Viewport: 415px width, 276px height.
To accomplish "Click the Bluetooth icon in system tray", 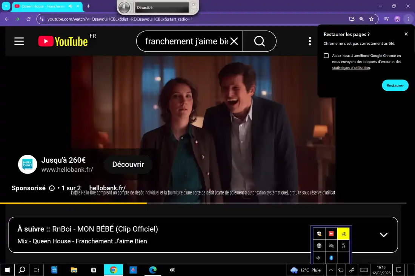I will (331, 258).
